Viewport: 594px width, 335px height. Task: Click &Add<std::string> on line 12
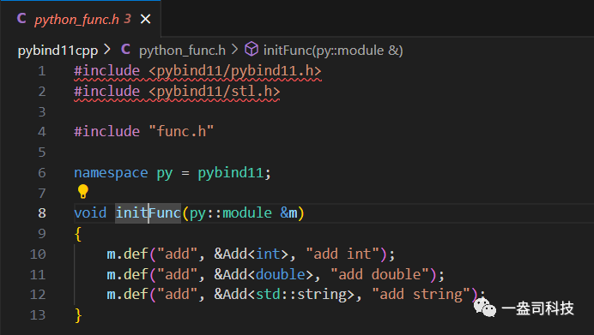click(284, 295)
